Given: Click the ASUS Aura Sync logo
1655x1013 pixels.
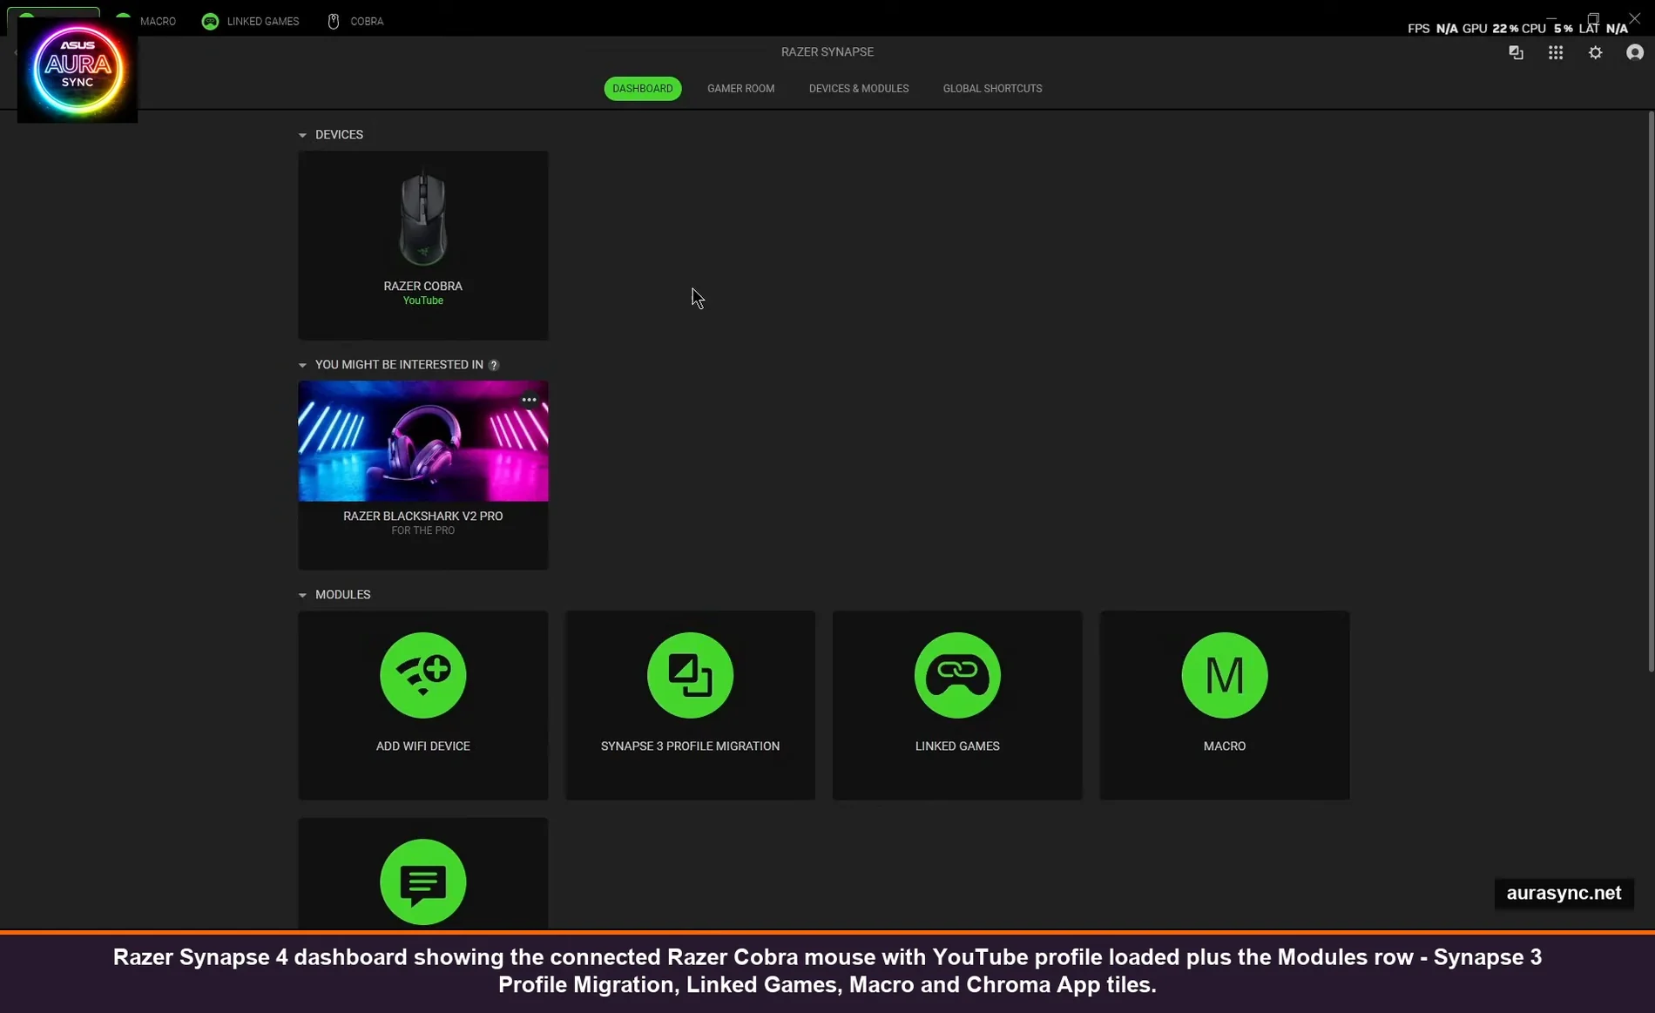Looking at the screenshot, I should click(x=77, y=70).
